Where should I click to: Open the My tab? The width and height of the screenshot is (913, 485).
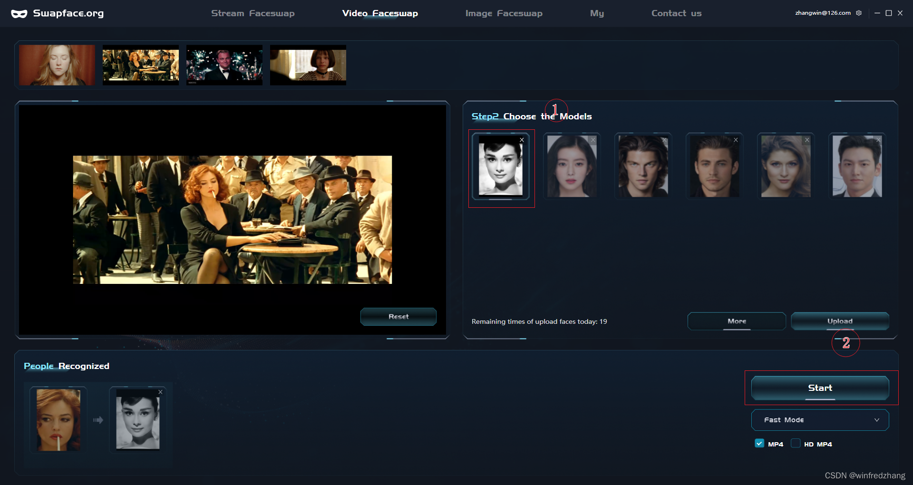pyautogui.click(x=597, y=13)
